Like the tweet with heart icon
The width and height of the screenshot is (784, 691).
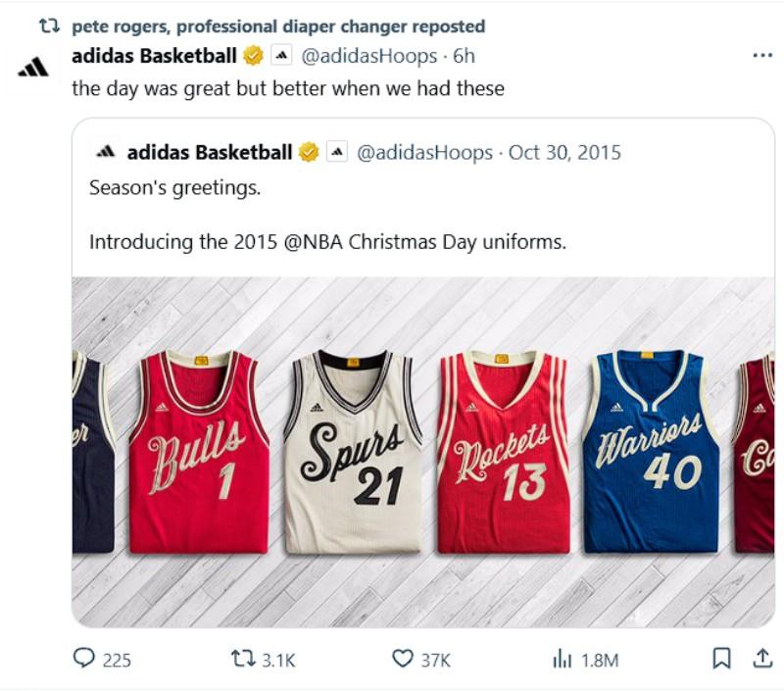point(402,660)
